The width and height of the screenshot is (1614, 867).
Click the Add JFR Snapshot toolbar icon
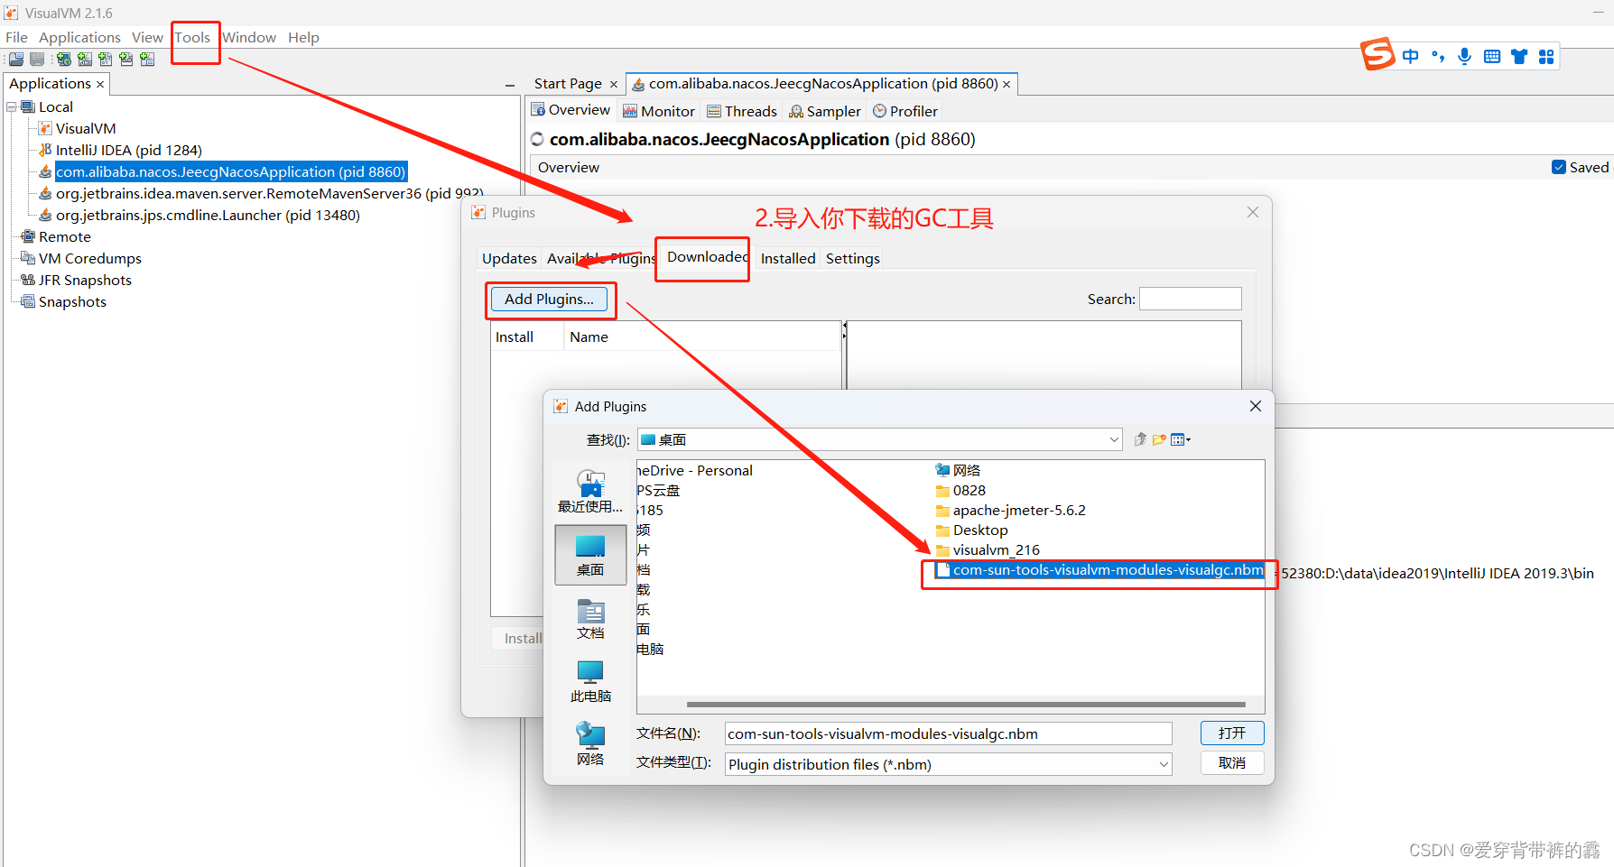(x=126, y=60)
